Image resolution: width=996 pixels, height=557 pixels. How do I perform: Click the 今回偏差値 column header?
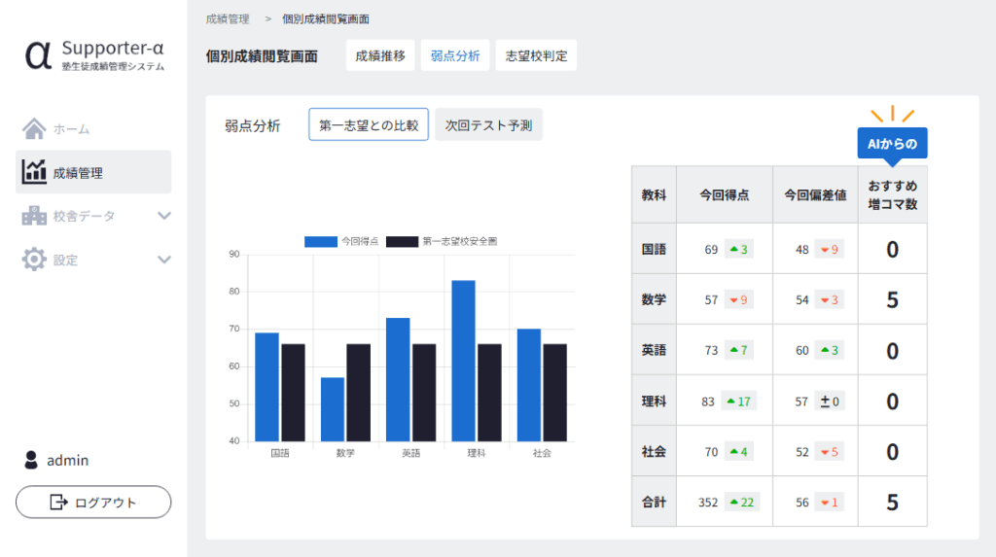click(x=815, y=195)
